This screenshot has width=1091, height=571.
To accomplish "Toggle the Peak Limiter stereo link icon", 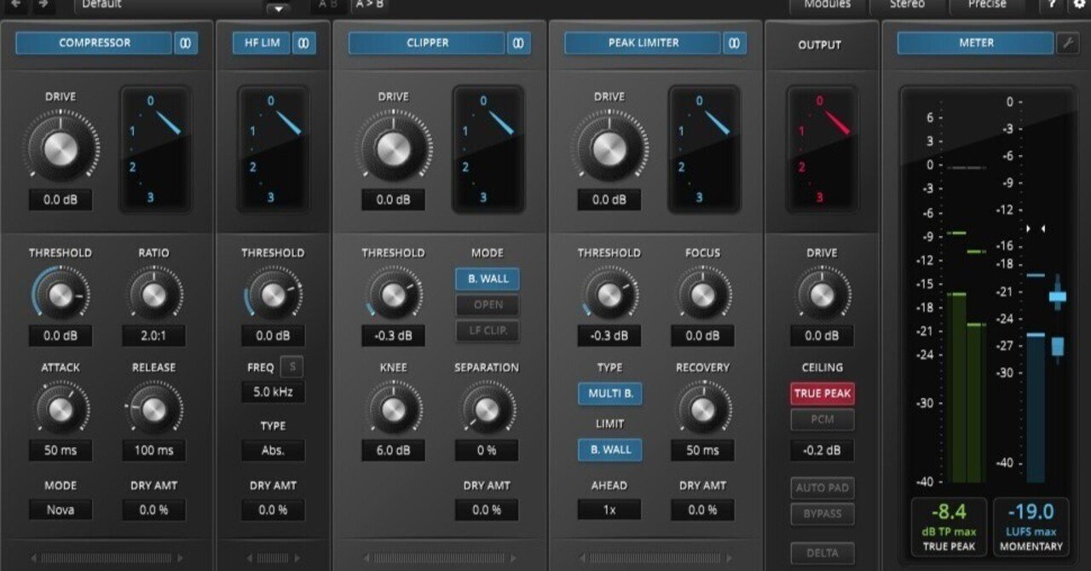I will tap(736, 43).
